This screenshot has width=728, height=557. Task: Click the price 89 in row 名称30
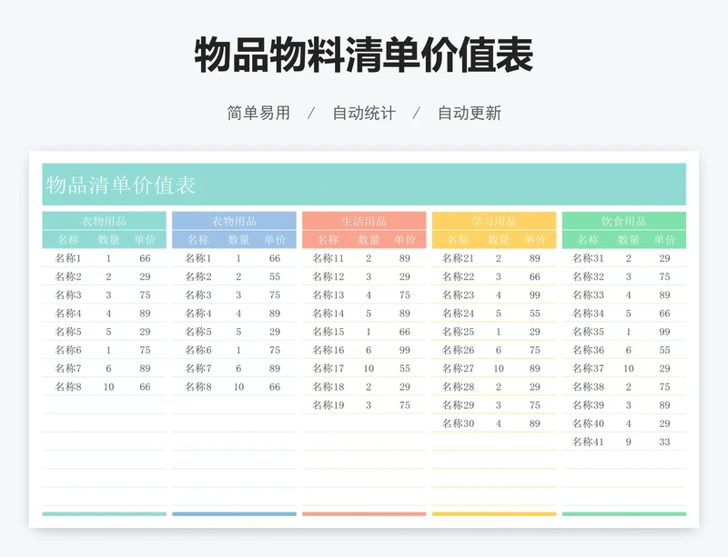pos(534,423)
